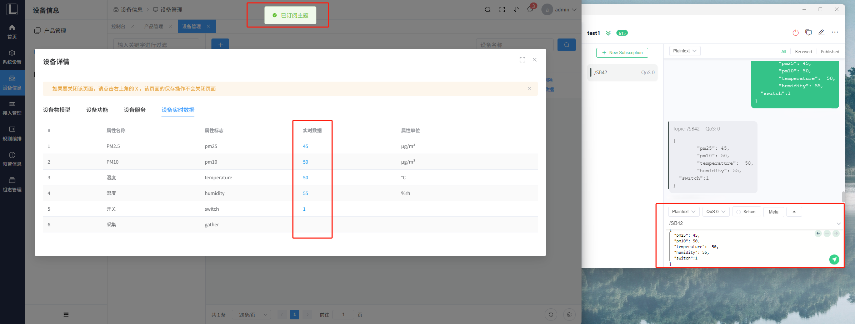Open the new window icon in MQTTX
The image size is (855, 324).
click(809, 33)
